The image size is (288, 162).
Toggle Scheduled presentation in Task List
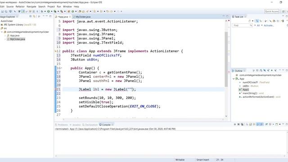point(261,21)
